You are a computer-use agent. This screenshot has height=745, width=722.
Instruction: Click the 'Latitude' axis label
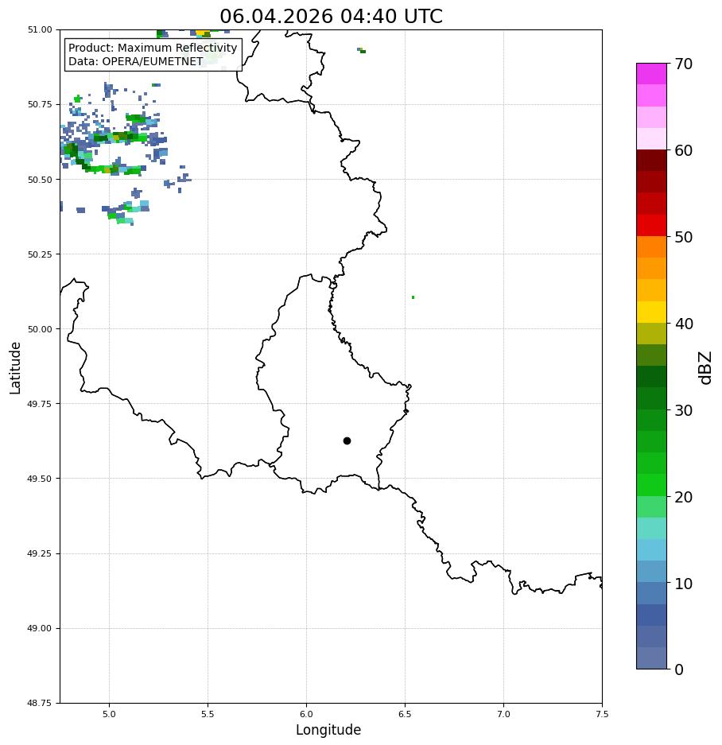15,368
